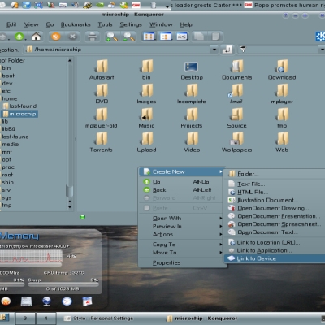The height and width of the screenshot is (325, 325).
Task: Choose Folder in Create New submenu
Action: coord(275,174)
